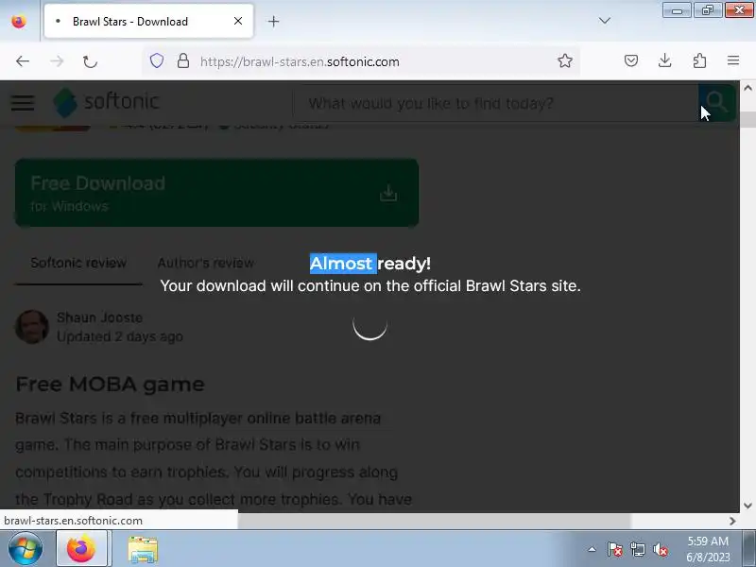
Task: Select the Brawl Stars - Download tab
Action: (x=148, y=21)
